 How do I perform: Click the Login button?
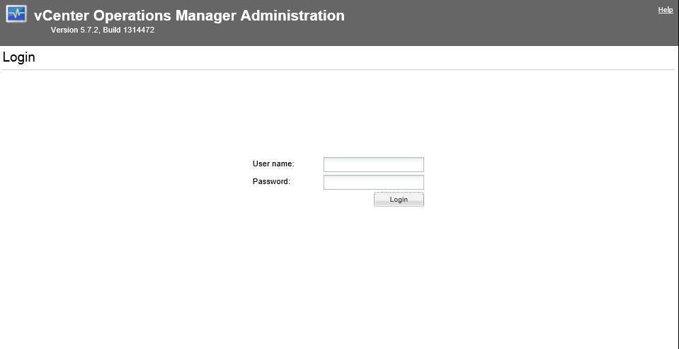399,200
